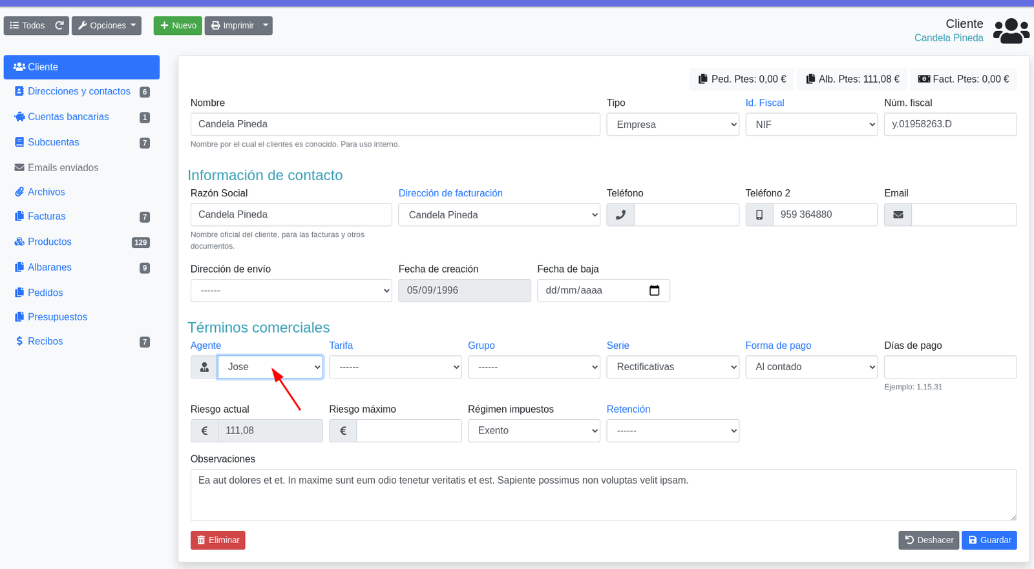Click the Id. Fiscal label link
This screenshot has height=569, width=1034.
pos(765,103)
